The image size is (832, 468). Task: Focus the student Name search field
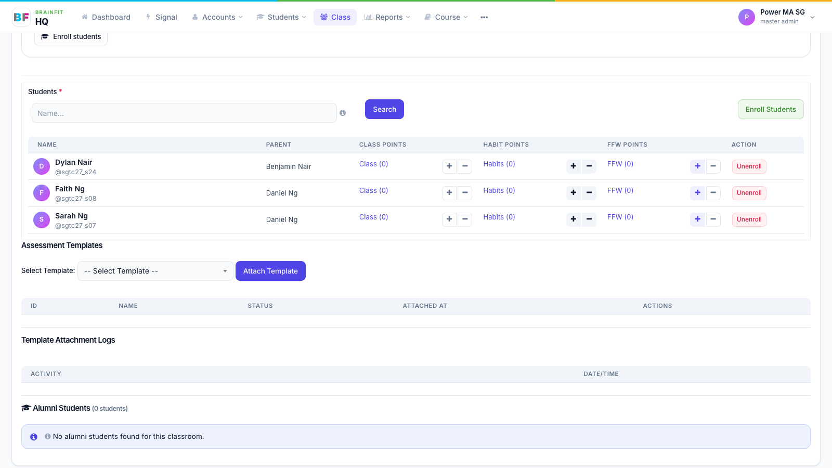click(x=184, y=113)
